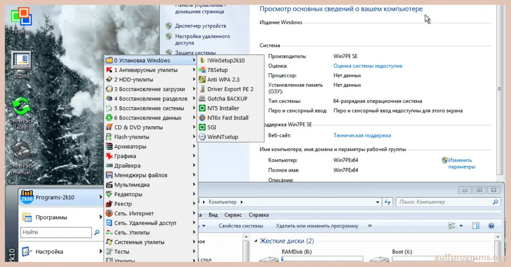The height and width of the screenshot is (267, 511).
Task: Run NT6x Fast Install
Action: pos(227,118)
